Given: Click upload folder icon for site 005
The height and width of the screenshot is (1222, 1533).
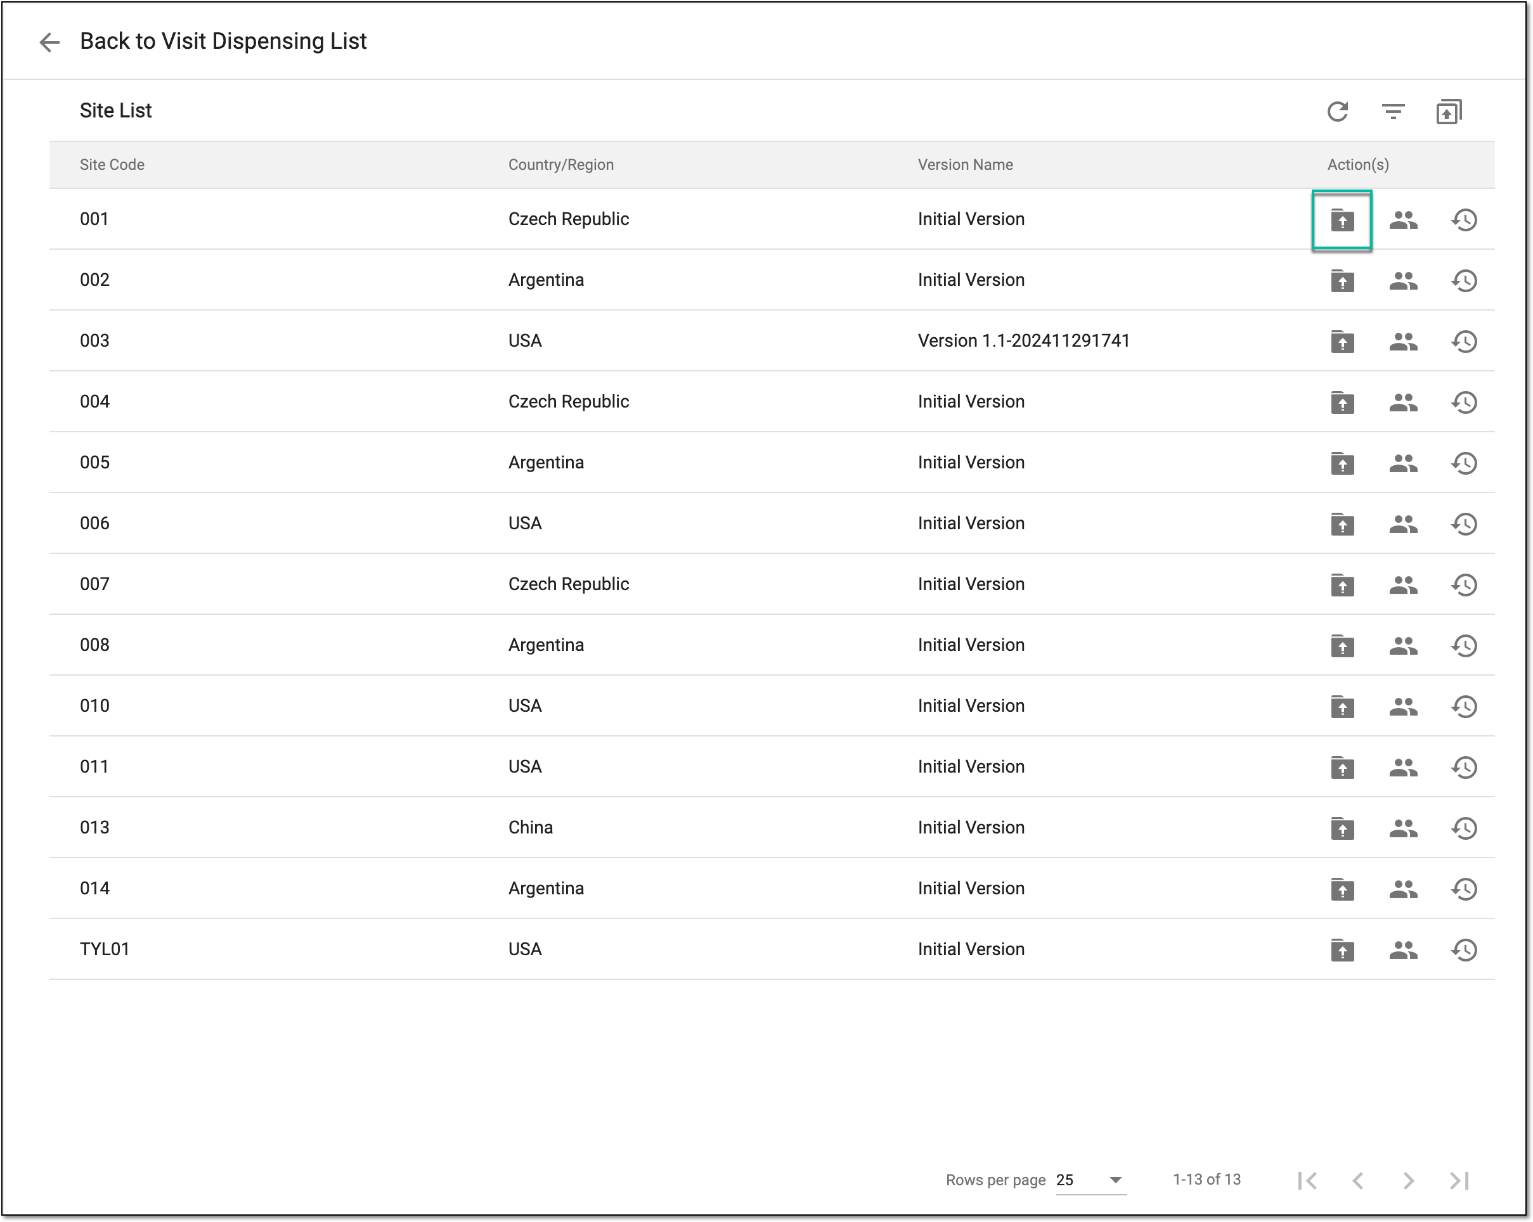Looking at the screenshot, I should coord(1342,463).
